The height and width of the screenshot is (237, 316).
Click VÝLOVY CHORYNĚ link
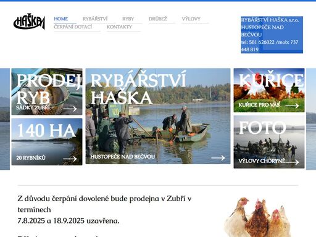point(262,161)
